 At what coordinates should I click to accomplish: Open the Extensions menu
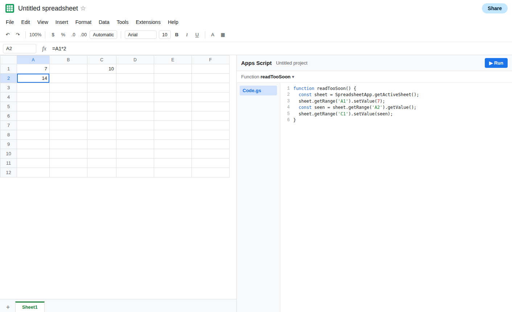pyautogui.click(x=148, y=22)
